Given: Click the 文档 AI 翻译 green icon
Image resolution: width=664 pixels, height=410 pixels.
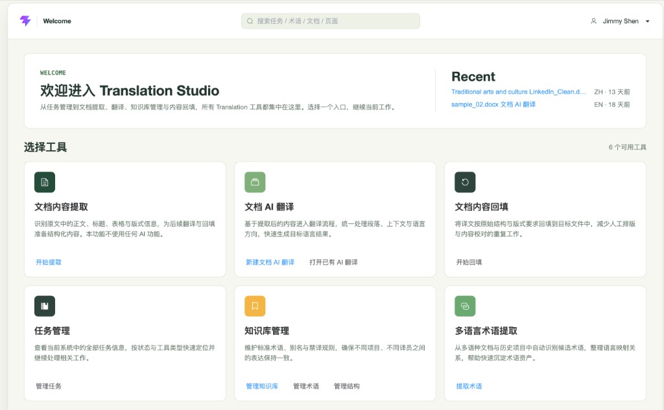Looking at the screenshot, I should (255, 183).
